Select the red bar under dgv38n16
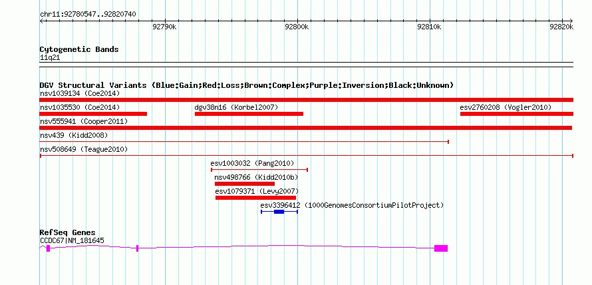Screen dimensions: 592x285 point(249,114)
